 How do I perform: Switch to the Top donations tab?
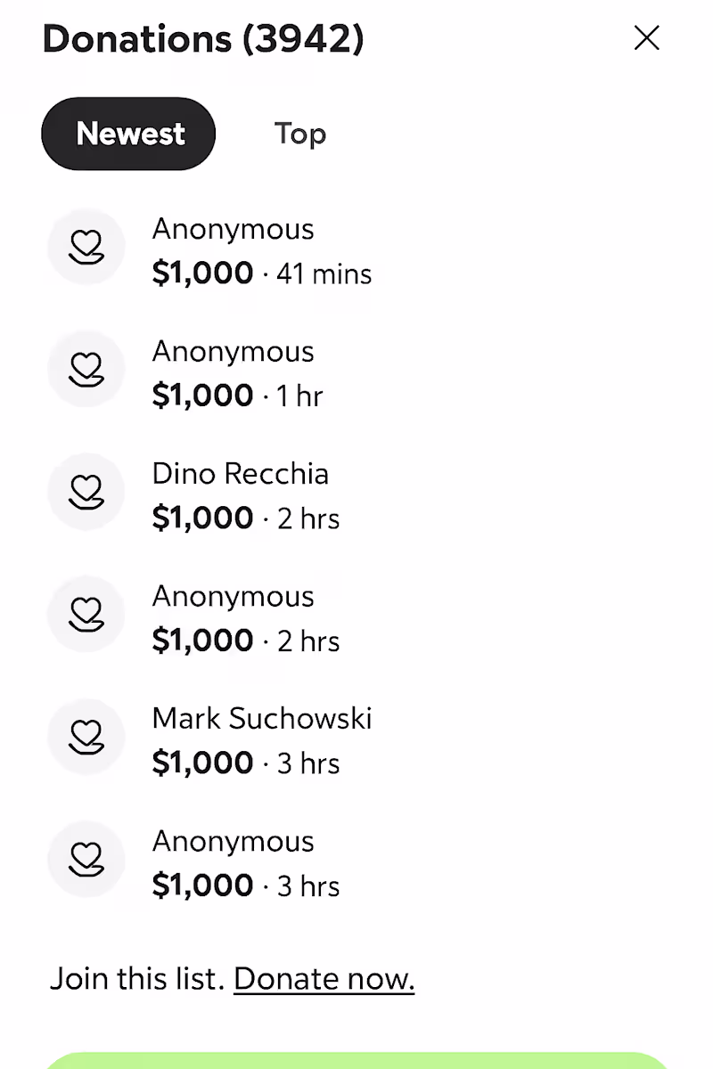(x=300, y=134)
